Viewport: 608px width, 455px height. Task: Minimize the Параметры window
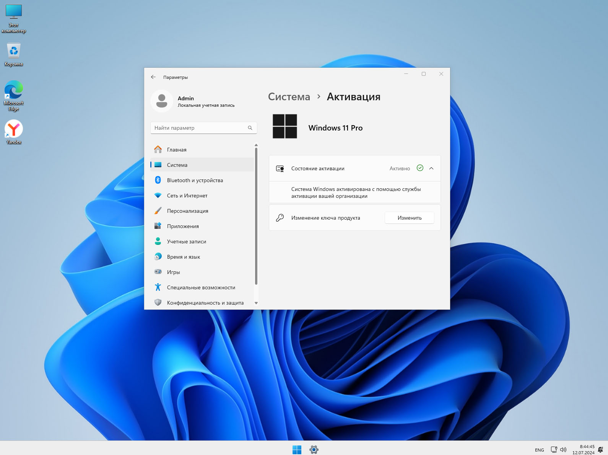(406, 74)
